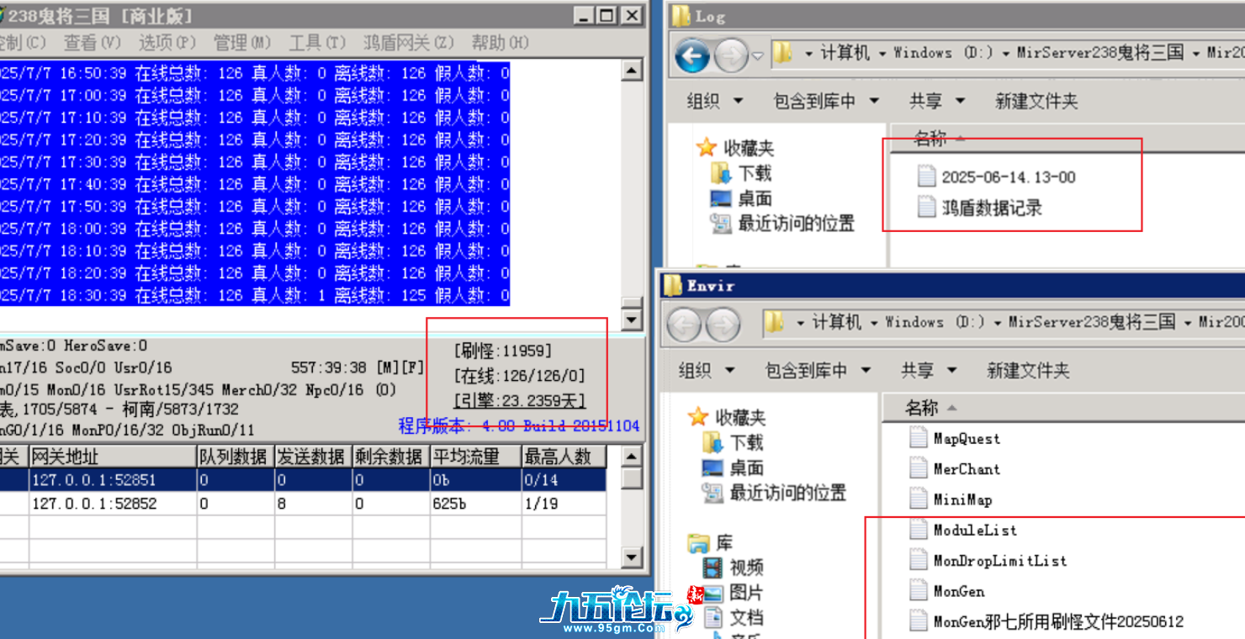Open the 组织 dropdown in Log window

click(x=714, y=102)
